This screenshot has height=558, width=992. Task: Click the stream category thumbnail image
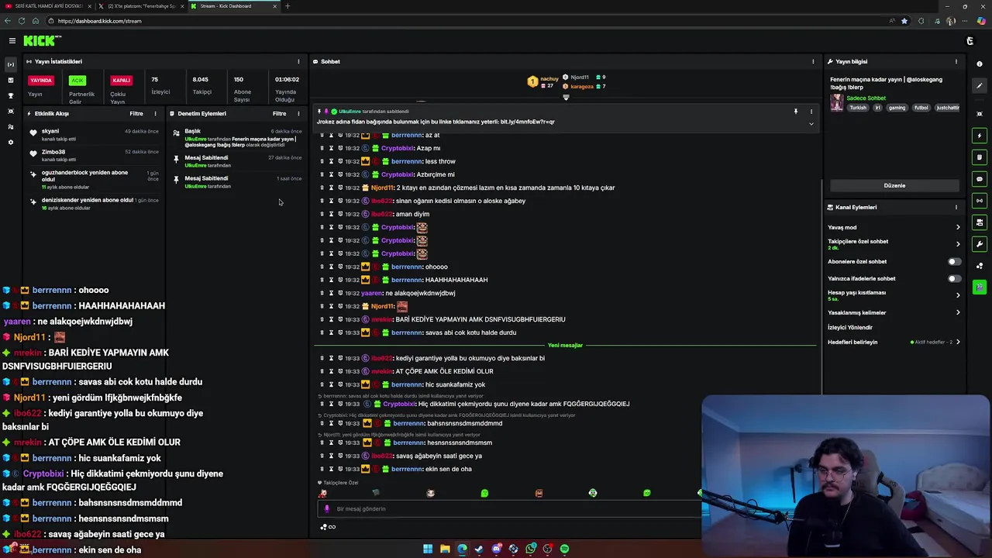(837, 103)
